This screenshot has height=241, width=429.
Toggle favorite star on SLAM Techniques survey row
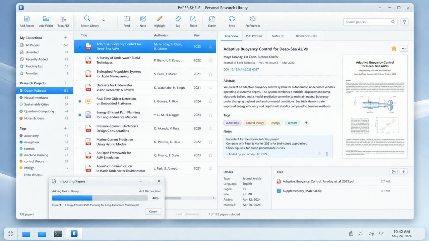click(x=210, y=60)
